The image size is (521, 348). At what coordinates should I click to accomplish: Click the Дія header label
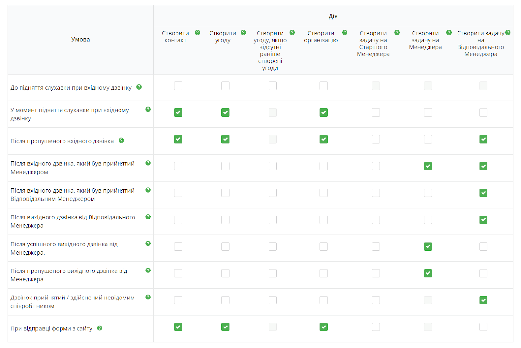click(333, 16)
